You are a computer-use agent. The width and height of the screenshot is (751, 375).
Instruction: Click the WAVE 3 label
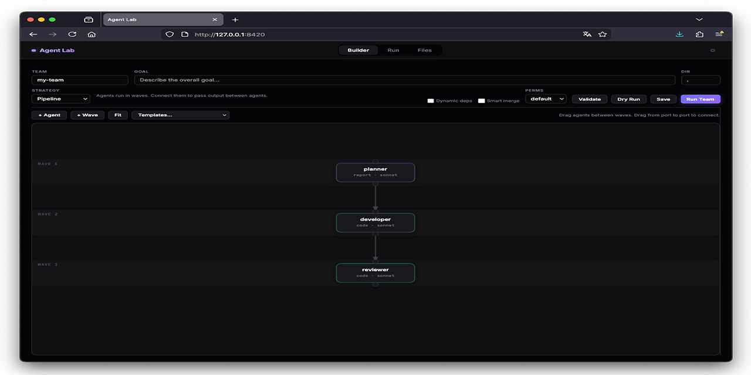pos(48,265)
